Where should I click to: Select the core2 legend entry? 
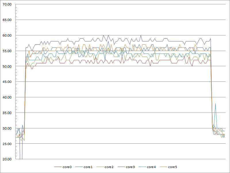[105, 167]
